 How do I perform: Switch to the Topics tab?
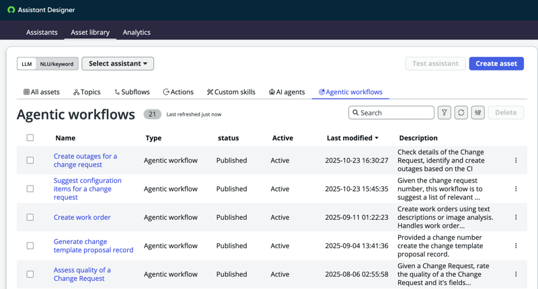(x=87, y=92)
